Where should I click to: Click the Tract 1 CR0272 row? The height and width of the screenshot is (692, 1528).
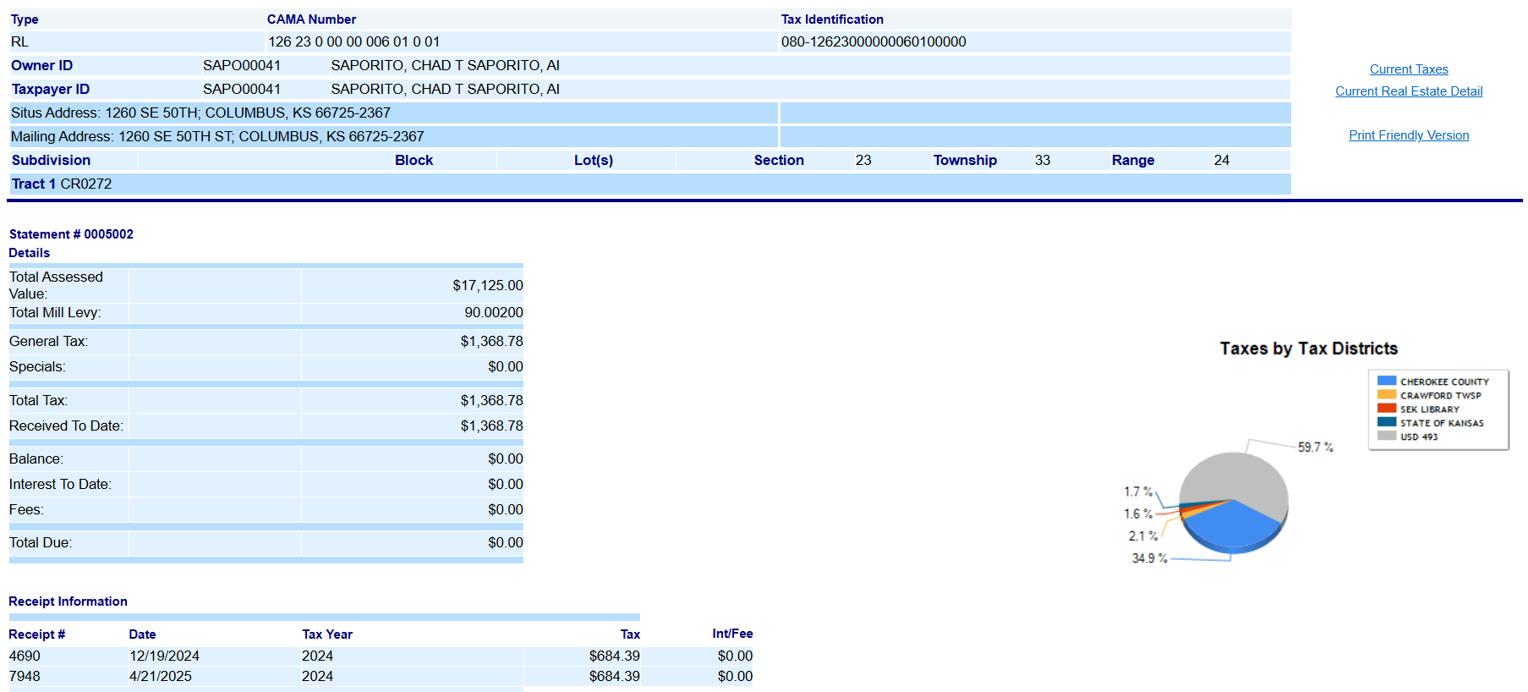tap(62, 184)
